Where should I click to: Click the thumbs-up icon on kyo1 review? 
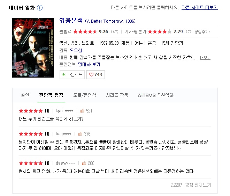click(x=83, y=111)
